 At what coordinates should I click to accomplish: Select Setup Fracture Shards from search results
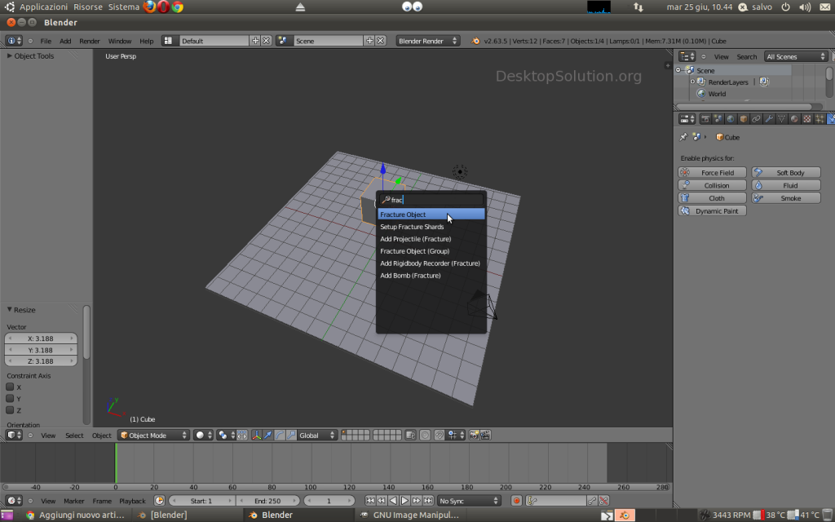point(412,227)
